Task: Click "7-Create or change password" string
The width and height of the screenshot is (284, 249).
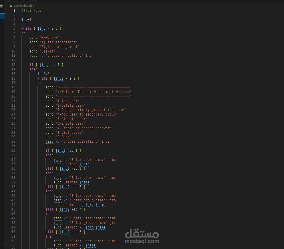Action: [84, 128]
